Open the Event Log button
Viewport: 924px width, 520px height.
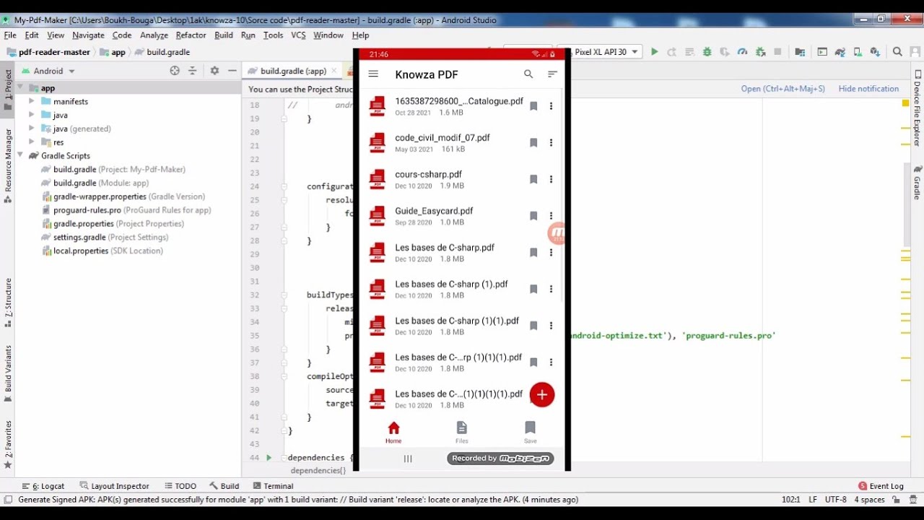tap(881, 486)
